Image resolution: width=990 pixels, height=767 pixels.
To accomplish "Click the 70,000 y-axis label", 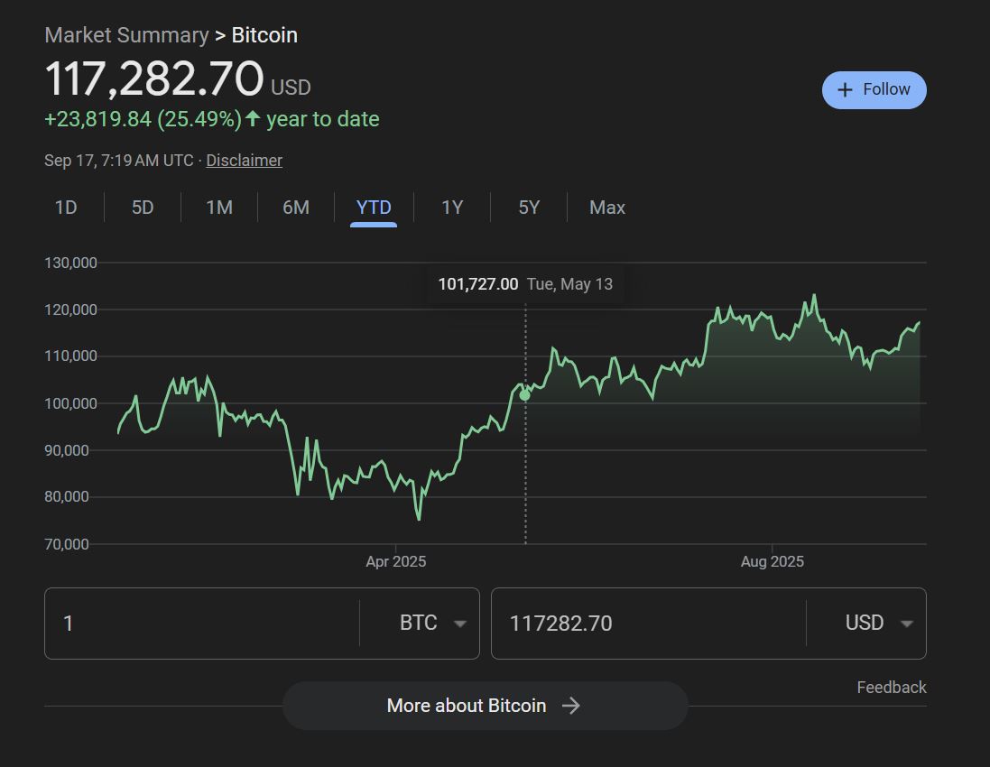I will (67, 544).
